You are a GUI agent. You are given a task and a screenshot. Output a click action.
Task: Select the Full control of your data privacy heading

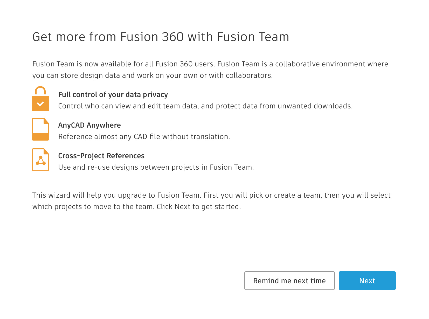click(x=113, y=94)
